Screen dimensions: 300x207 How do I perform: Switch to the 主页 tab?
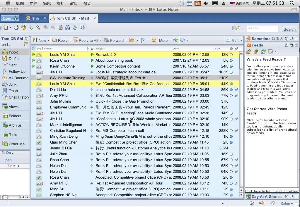tap(36, 18)
